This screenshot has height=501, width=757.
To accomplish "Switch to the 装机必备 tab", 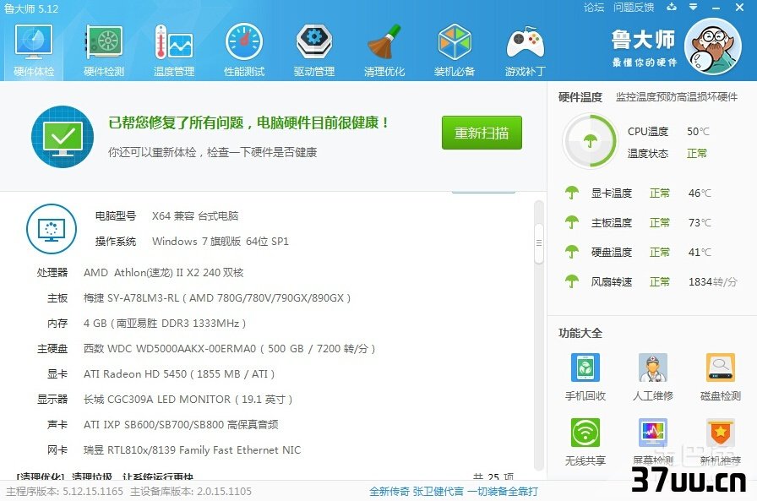I will tap(455, 50).
